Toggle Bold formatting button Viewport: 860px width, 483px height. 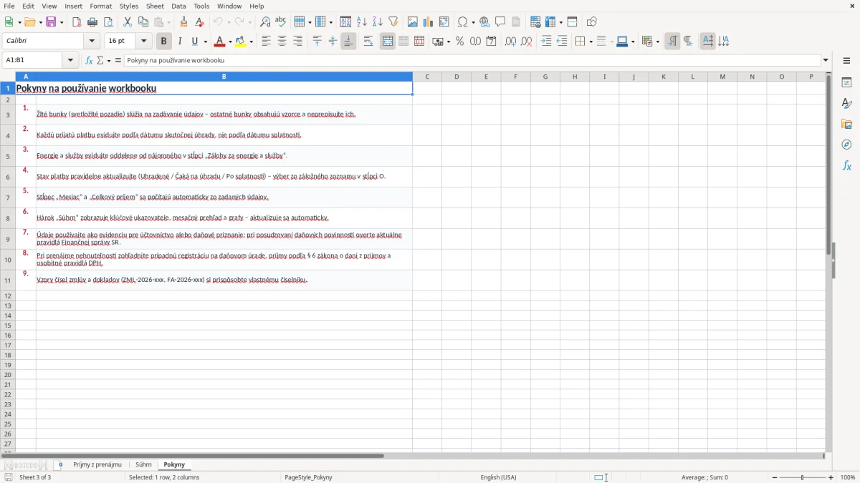click(164, 42)
